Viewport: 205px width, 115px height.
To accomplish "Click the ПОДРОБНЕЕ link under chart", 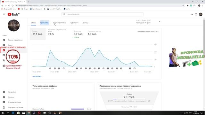I will pyautogui.click(x=37, y=76).
